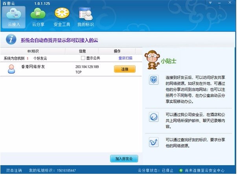Close the 百密云 window

(x=230, y=2)
